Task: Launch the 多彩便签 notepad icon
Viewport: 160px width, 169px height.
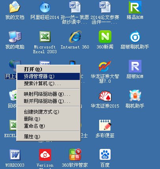Action: pyautogui.click(x=105, y=125)
